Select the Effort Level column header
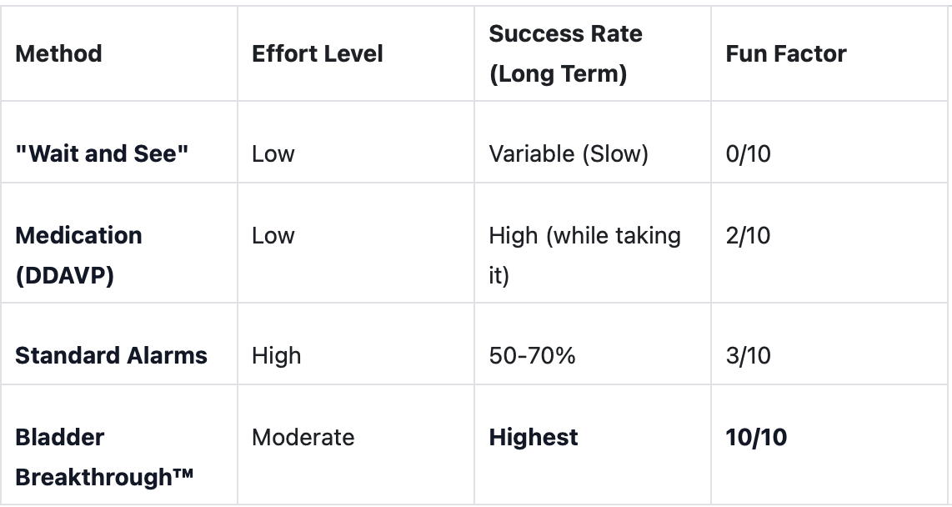Image resolution: width=952 pixels, height=507 pixels. coord(317,54)
